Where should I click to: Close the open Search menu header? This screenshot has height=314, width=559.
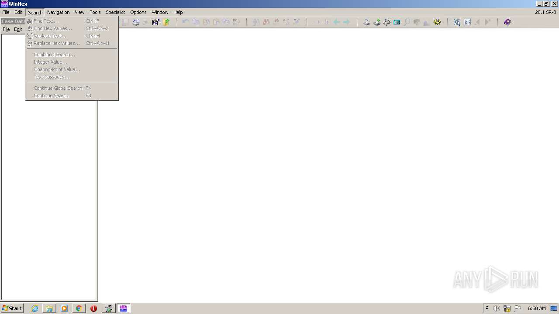35,12
